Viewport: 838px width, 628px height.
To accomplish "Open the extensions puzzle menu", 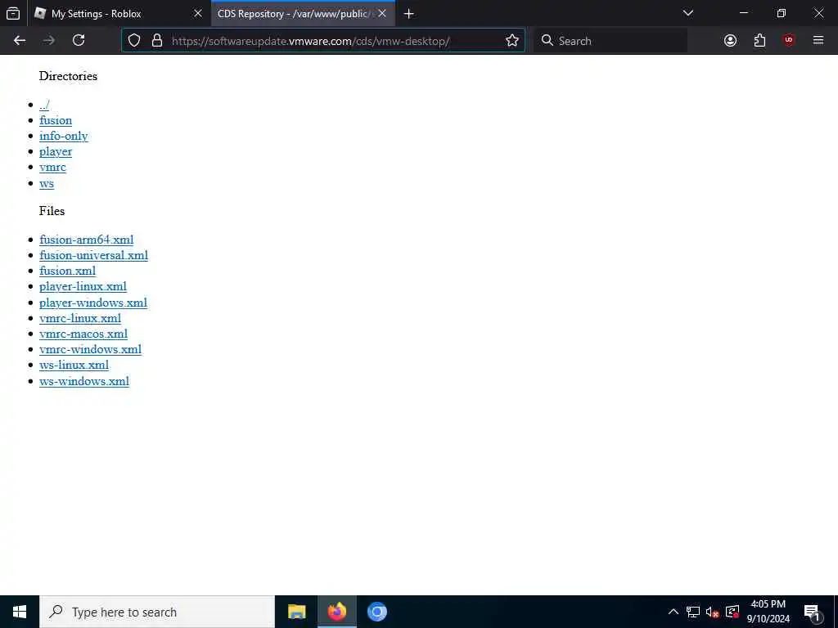I will point(759,41).
